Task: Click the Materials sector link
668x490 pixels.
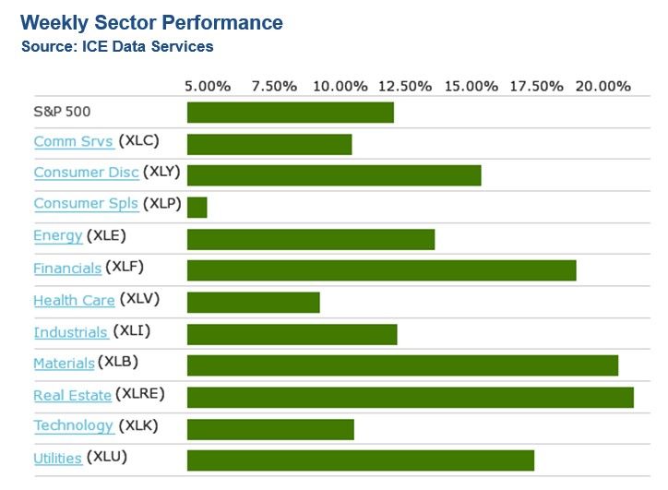Action: 64,364
